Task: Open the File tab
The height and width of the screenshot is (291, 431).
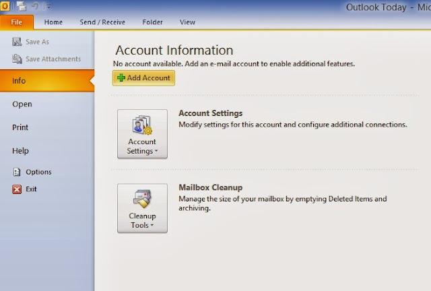Action: (x=17, y=22)
